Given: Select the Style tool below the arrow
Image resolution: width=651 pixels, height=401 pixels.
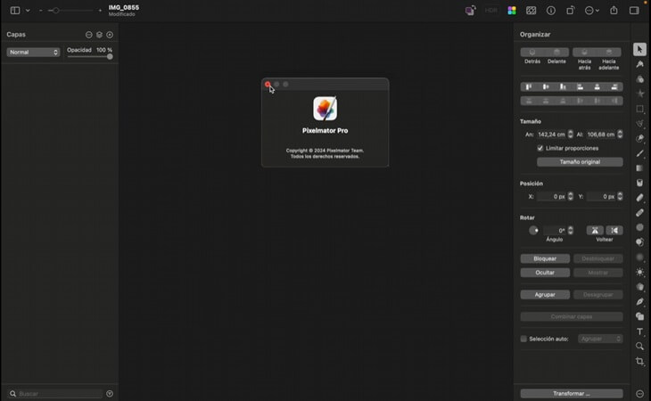Looking at the screenshot, I should click(x=639, y=64).
